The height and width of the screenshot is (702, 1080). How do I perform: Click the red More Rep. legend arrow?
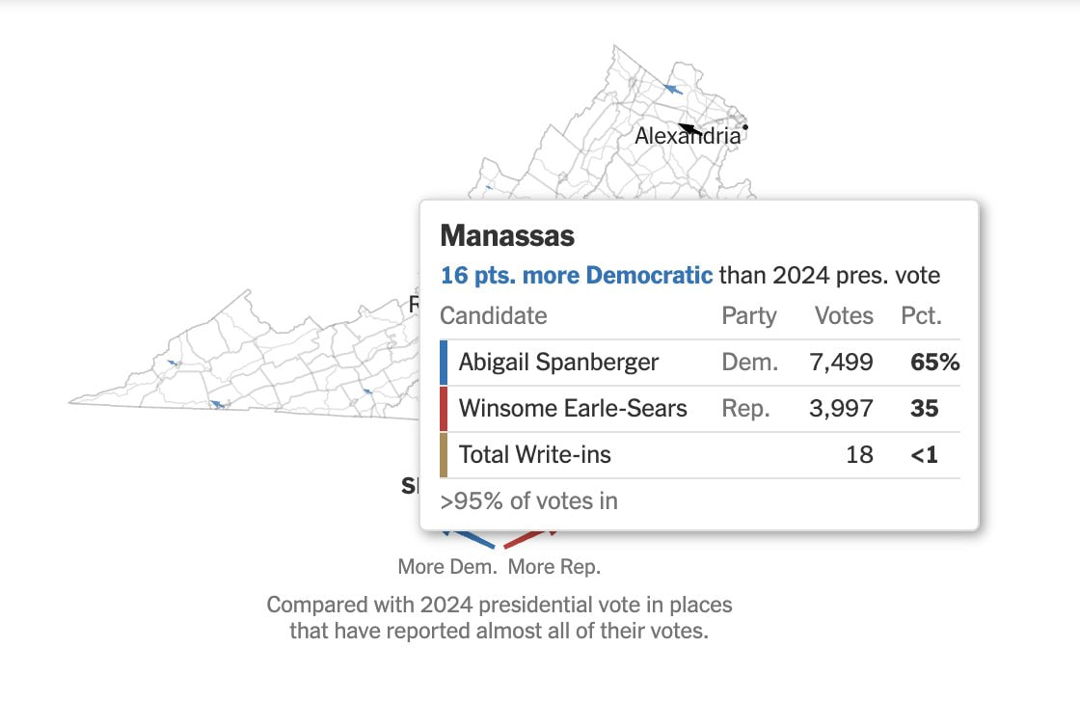coord(529,538)
